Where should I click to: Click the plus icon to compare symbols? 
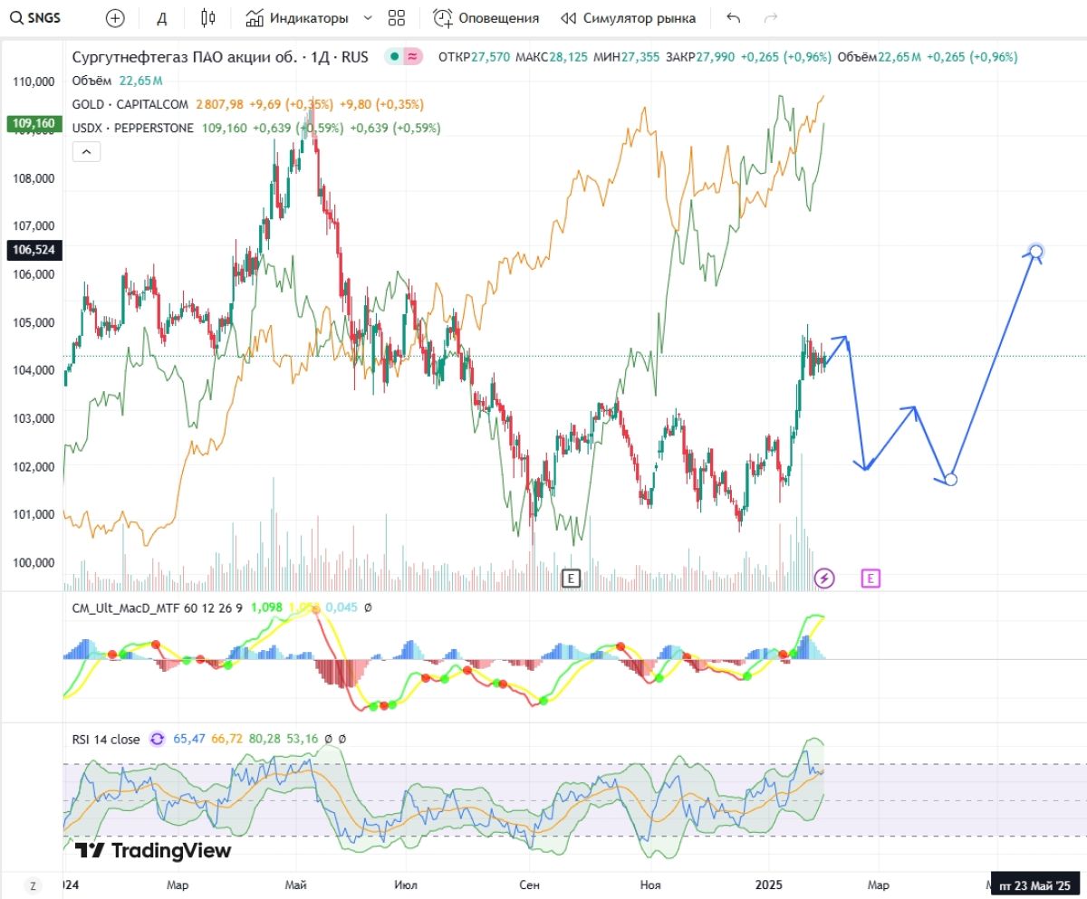[115, 18]
